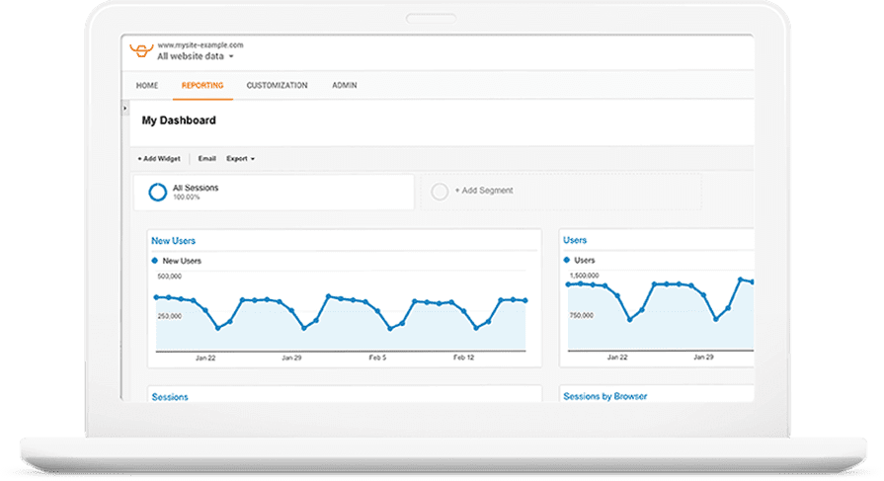884x481 pixels.
Task: Click the Users chart legend dot
Action: [x=568, y=261]
